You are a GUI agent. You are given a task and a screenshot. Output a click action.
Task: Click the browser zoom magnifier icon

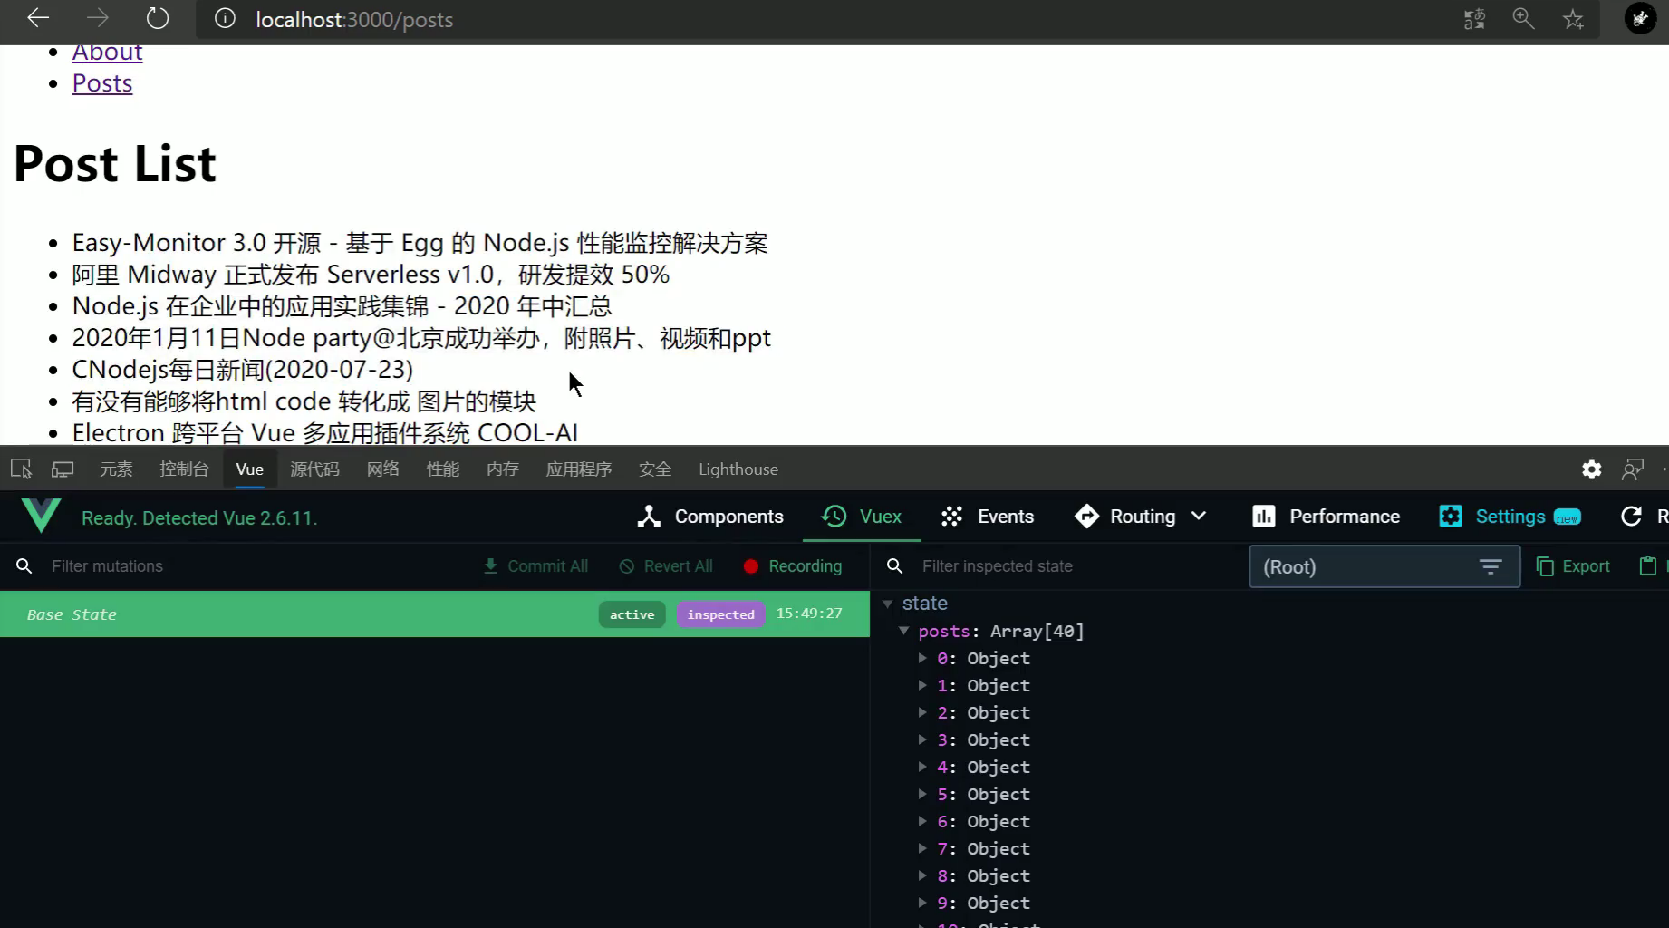click(1523, 19)
